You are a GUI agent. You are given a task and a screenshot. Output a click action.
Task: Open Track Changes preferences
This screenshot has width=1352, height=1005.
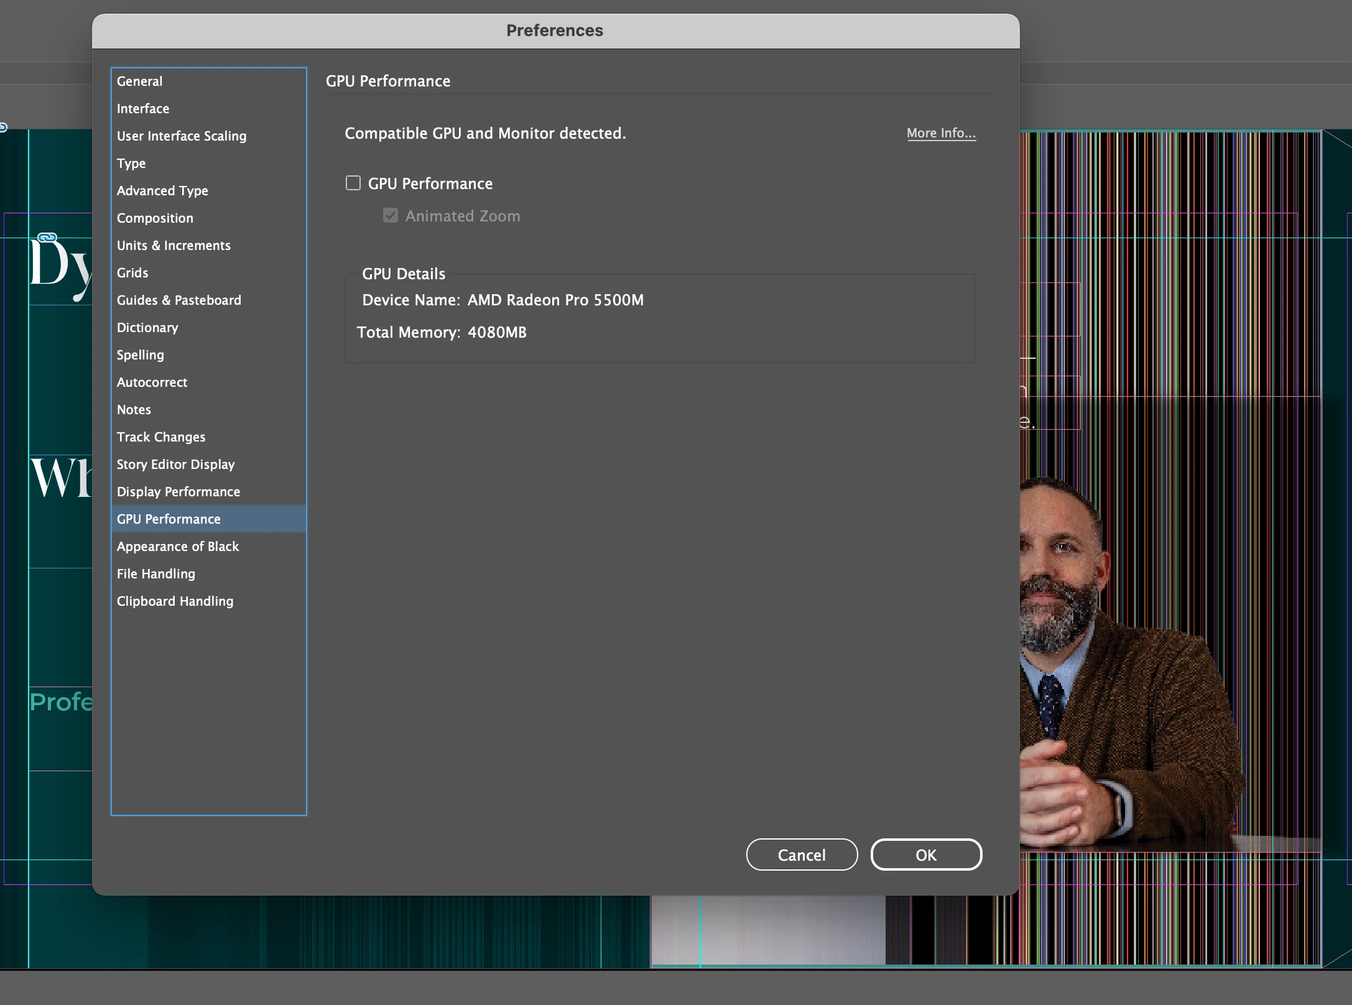161,437
